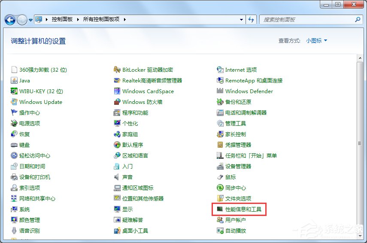Click the Forward navigation button

(22, 20)
